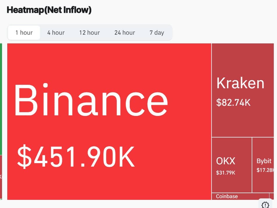This screenshot has height=208, width=277.
Task: Open the Kraken exchange label
Action: pos(240,83)
